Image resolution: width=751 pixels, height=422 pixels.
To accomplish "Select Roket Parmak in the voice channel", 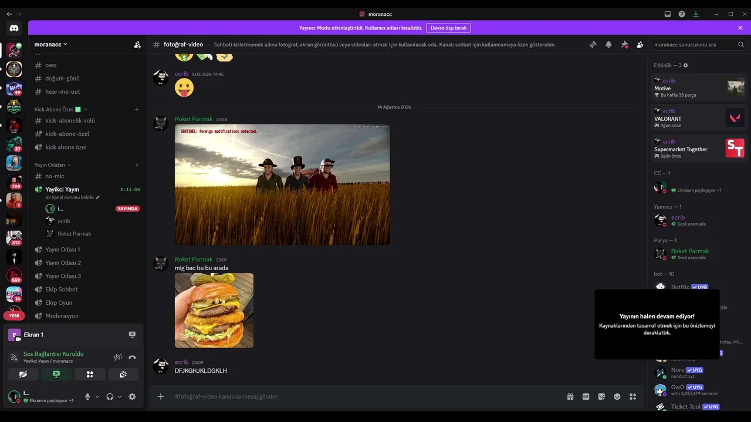I will [x=92, y=234].
